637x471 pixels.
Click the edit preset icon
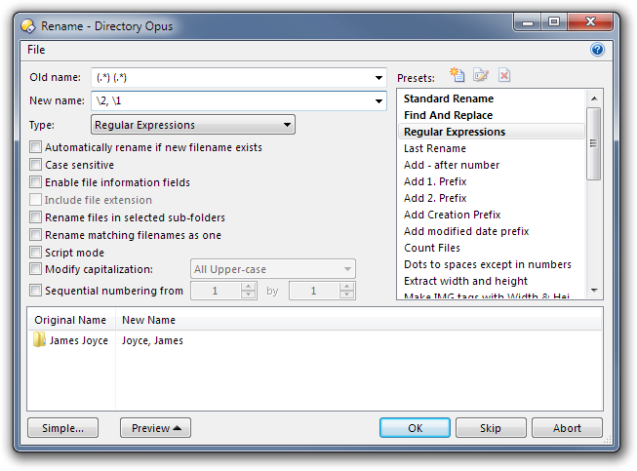click(x=480, y=75)
